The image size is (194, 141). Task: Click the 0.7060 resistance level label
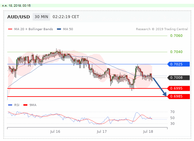176,36
